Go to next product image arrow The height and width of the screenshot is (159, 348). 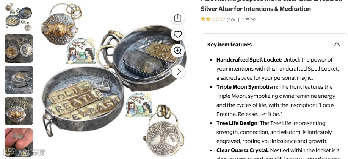pos(179,72)
